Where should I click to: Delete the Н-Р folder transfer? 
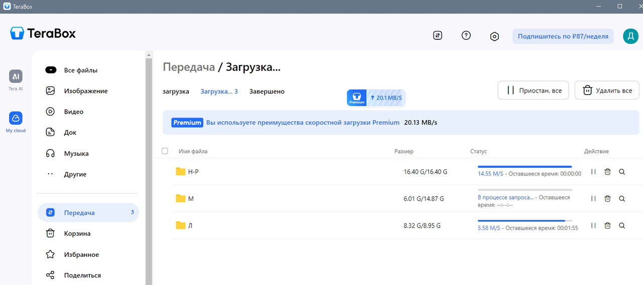607,171
